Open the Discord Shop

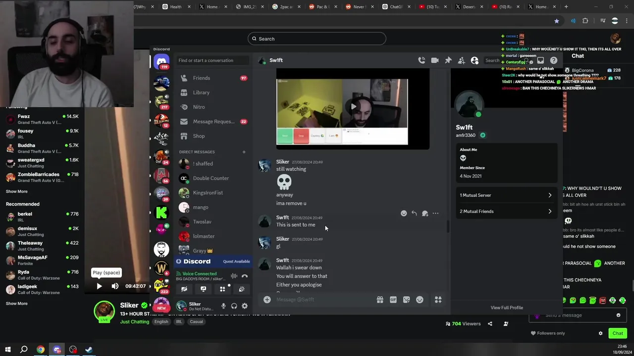click(x=213, y=136)
